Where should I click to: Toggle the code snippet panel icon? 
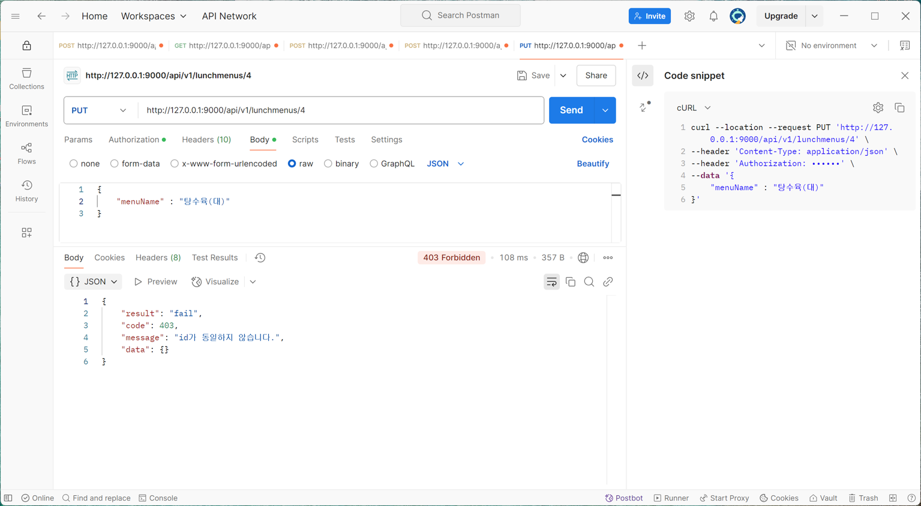(x=643, y=76)
